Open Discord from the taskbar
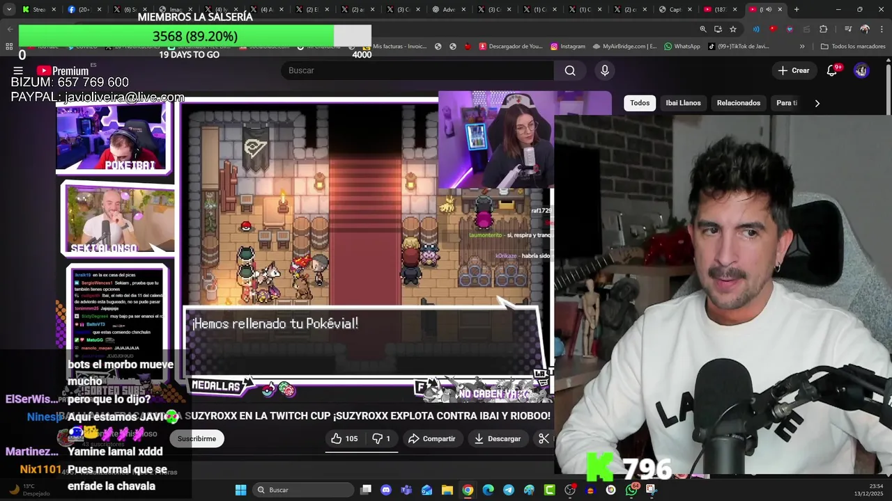 click(386, 490)
